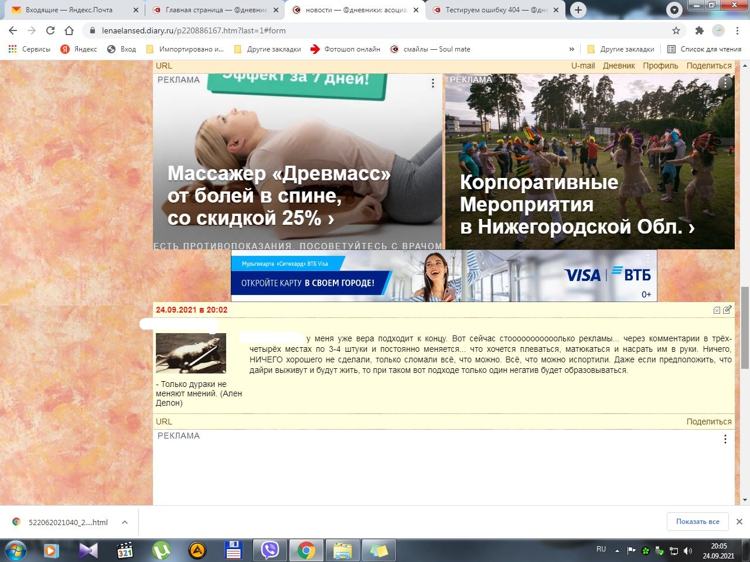Reload the page
Viewport: 750px width, 562px height.
coord(50,30)
